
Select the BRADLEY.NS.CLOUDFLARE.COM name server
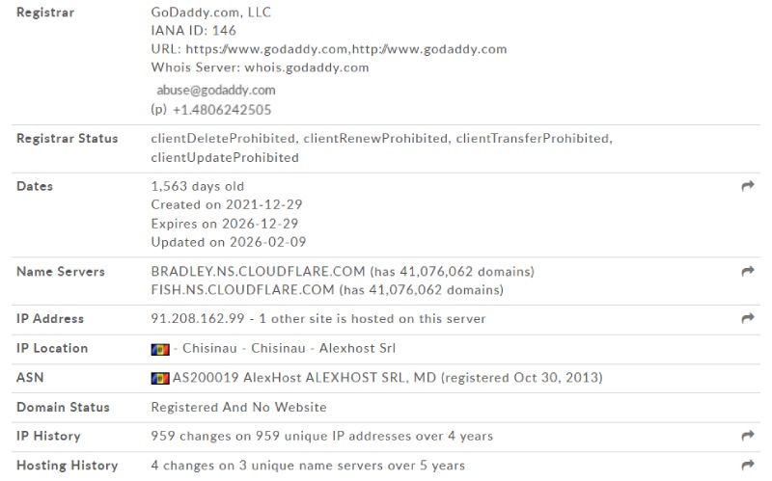[x=257, y=272]
